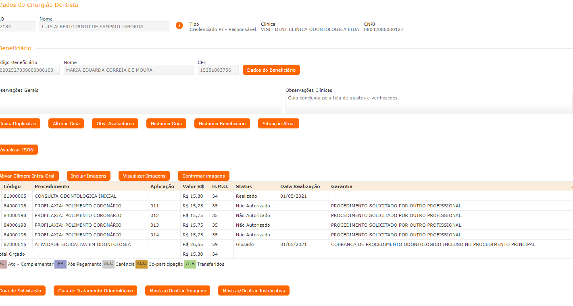Screen dimensions: 573x306
Task: Open Obs. Avaliadores
Action: 115,124
